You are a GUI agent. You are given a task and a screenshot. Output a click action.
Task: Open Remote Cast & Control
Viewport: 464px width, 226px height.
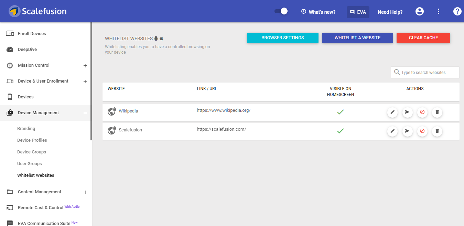pos(41,207)
